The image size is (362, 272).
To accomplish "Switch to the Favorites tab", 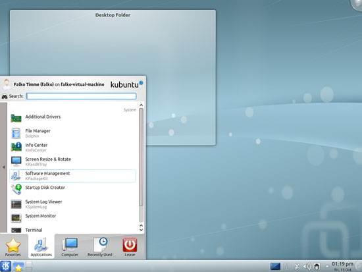I will point(13,247).
